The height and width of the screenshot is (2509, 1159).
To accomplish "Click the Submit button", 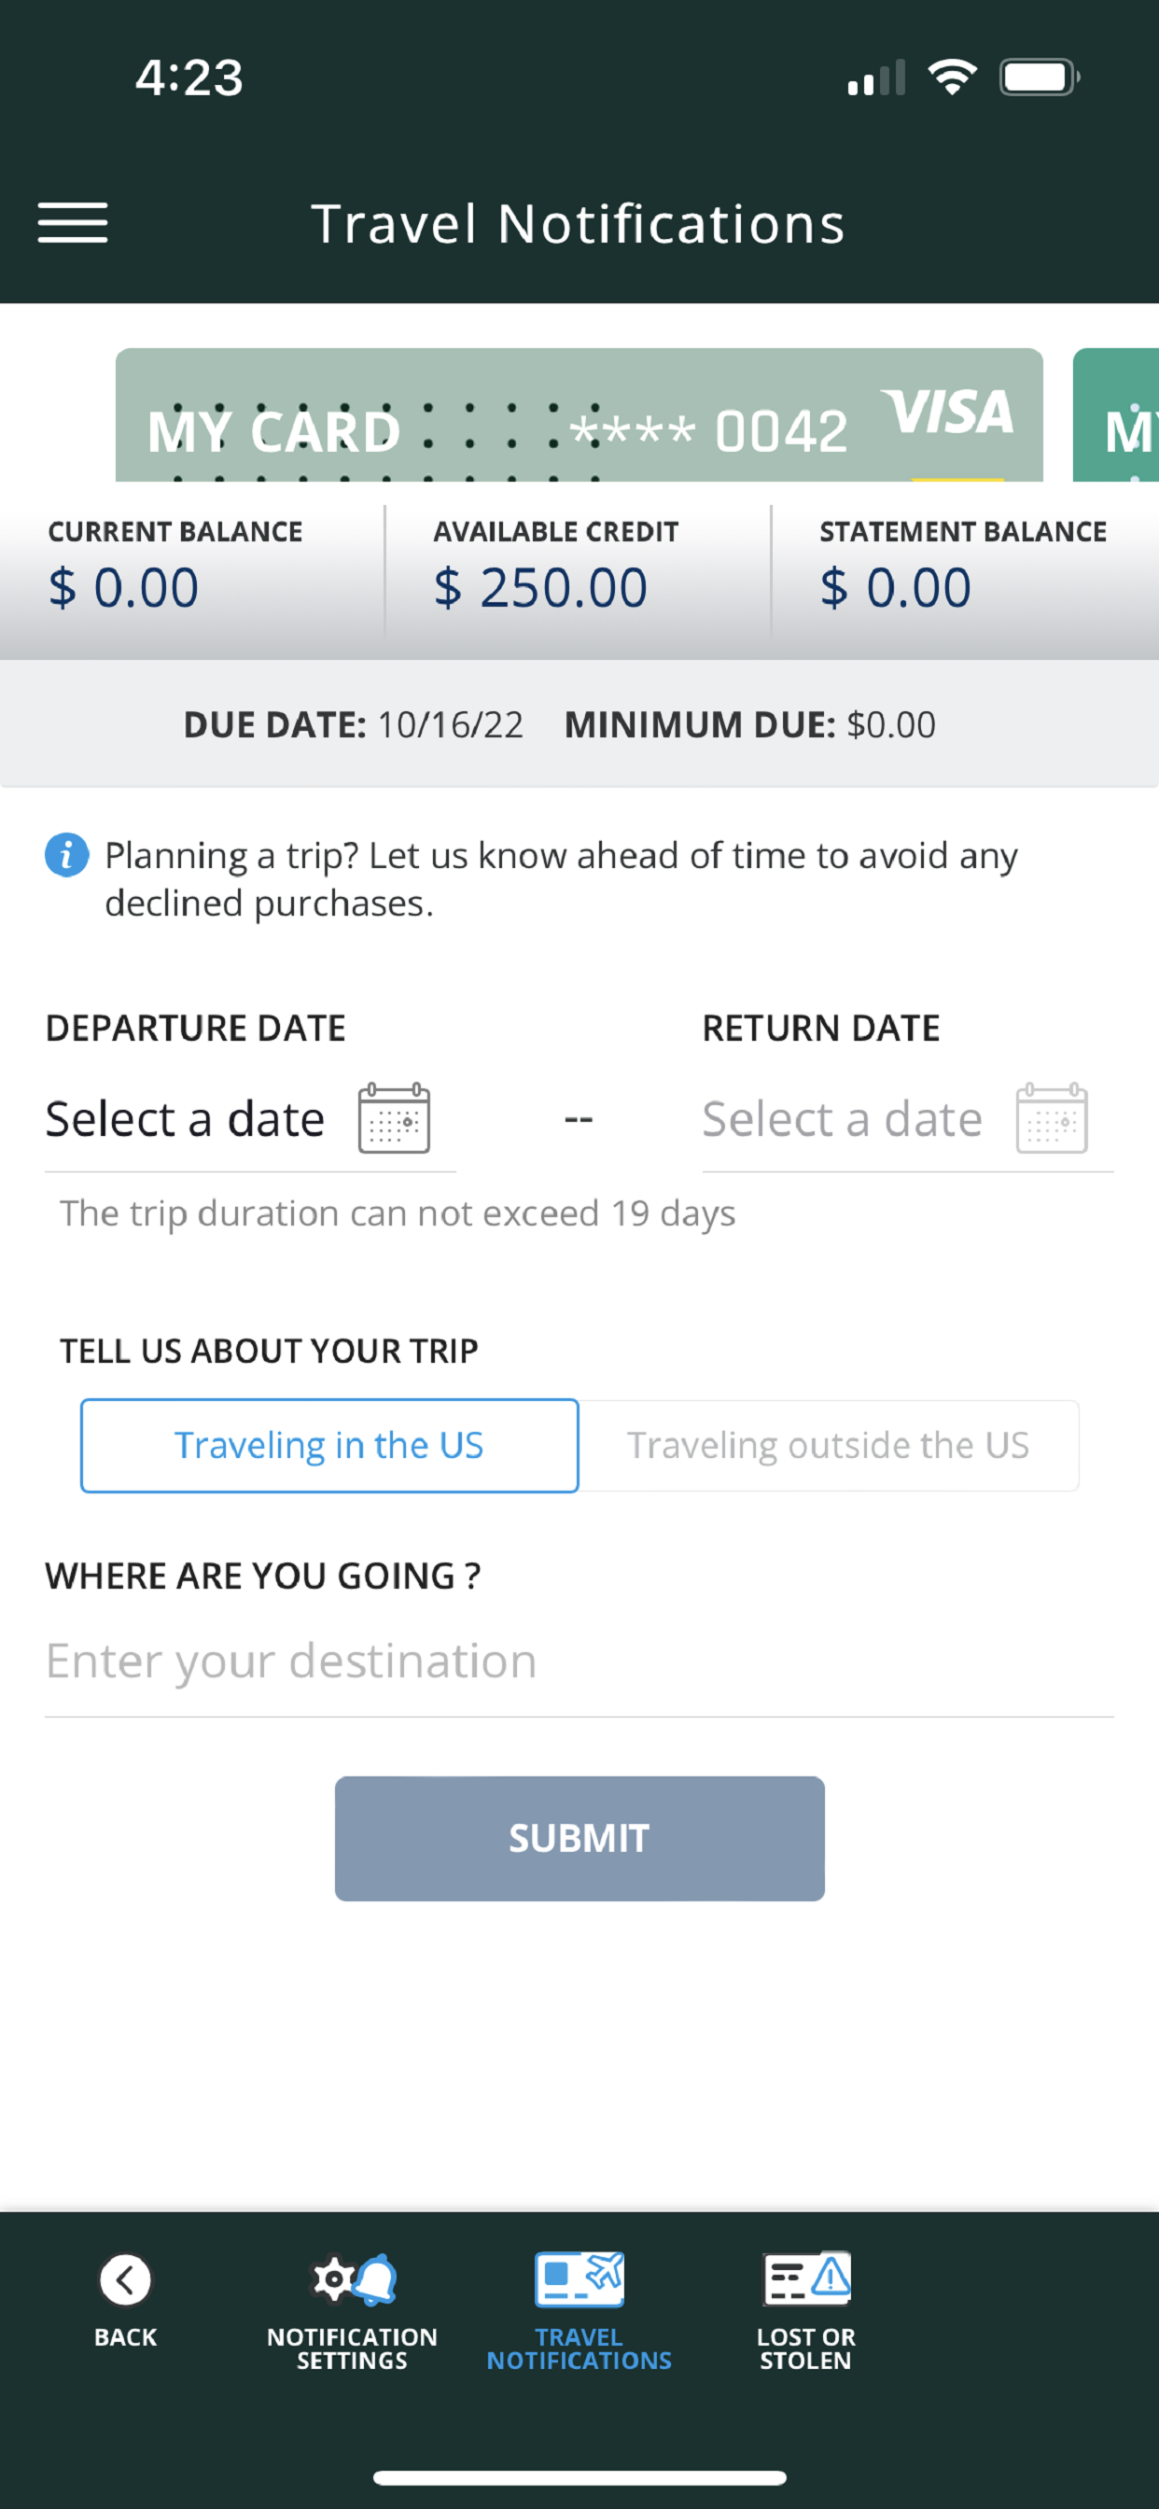I will (x=579, y=1839).
